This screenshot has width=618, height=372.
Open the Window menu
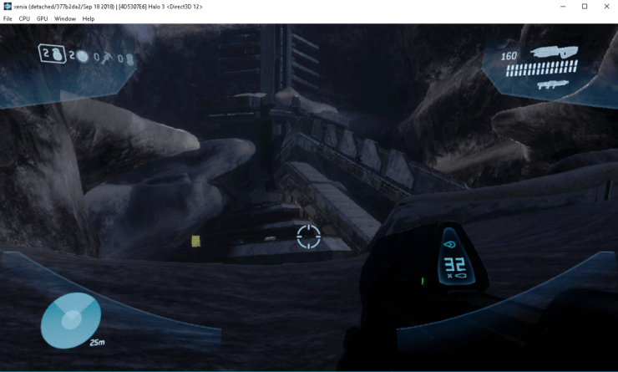click(65, 18)
